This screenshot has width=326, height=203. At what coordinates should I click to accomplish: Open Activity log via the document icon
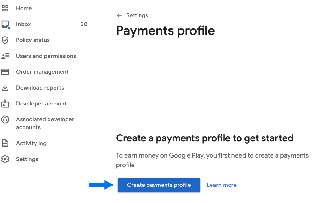click(5, 143)
